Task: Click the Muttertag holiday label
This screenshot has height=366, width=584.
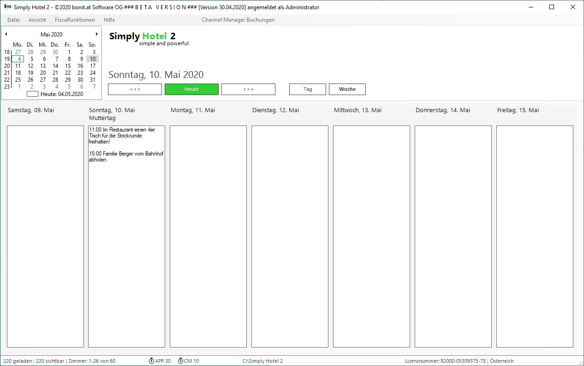Action: click(x=102, y=118)
